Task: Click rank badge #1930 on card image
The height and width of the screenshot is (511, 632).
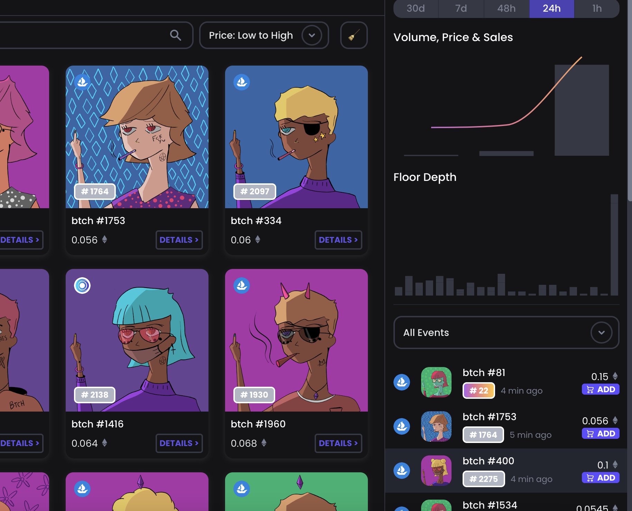Action: (254, 395)
